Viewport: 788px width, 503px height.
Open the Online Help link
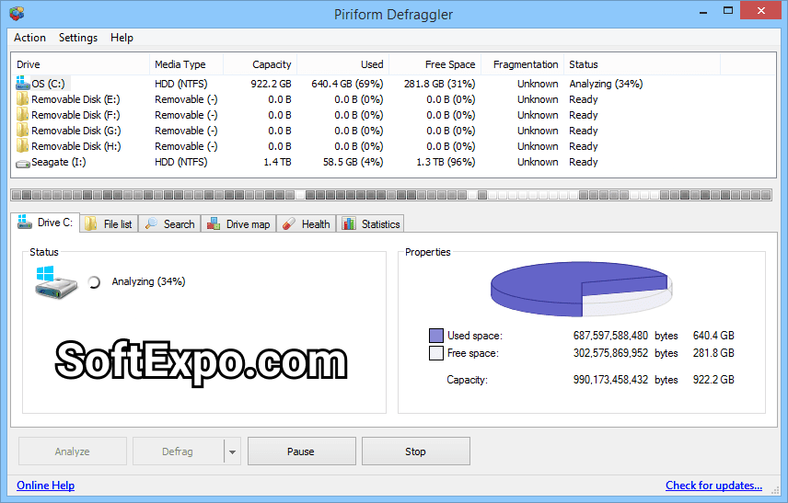pyautogui.click(x=46, y=486)
